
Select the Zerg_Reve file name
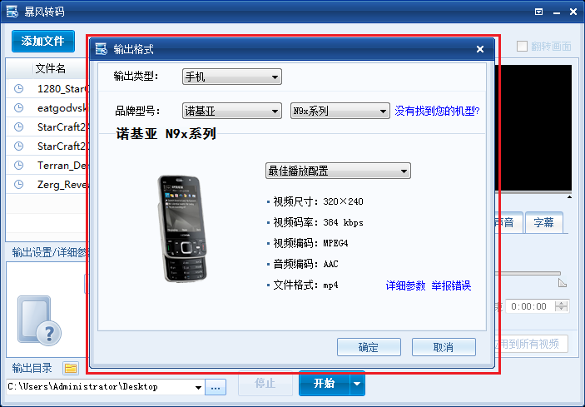tap(62, 184)
